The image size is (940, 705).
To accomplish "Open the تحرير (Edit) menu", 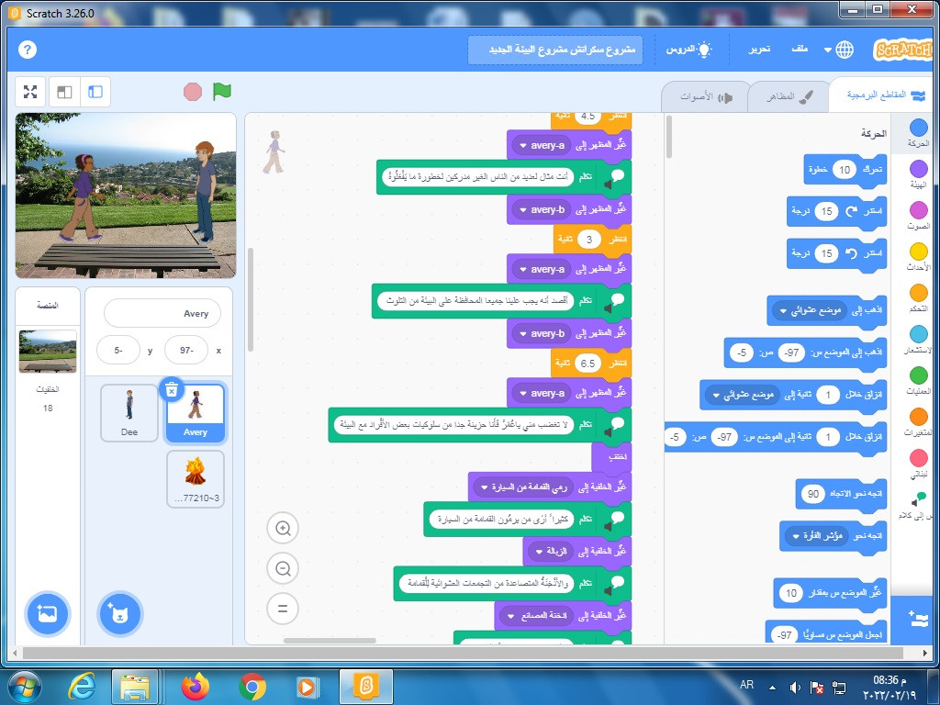I will 759,50.
